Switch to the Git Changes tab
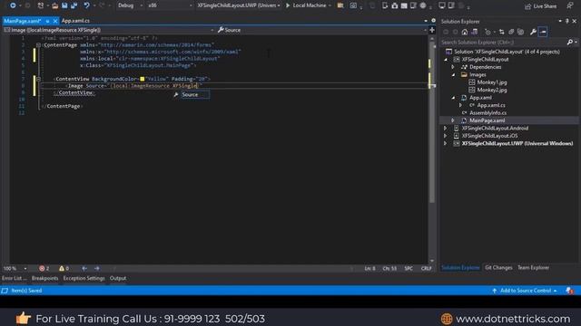The image size is (581, 326). [498, 268]
